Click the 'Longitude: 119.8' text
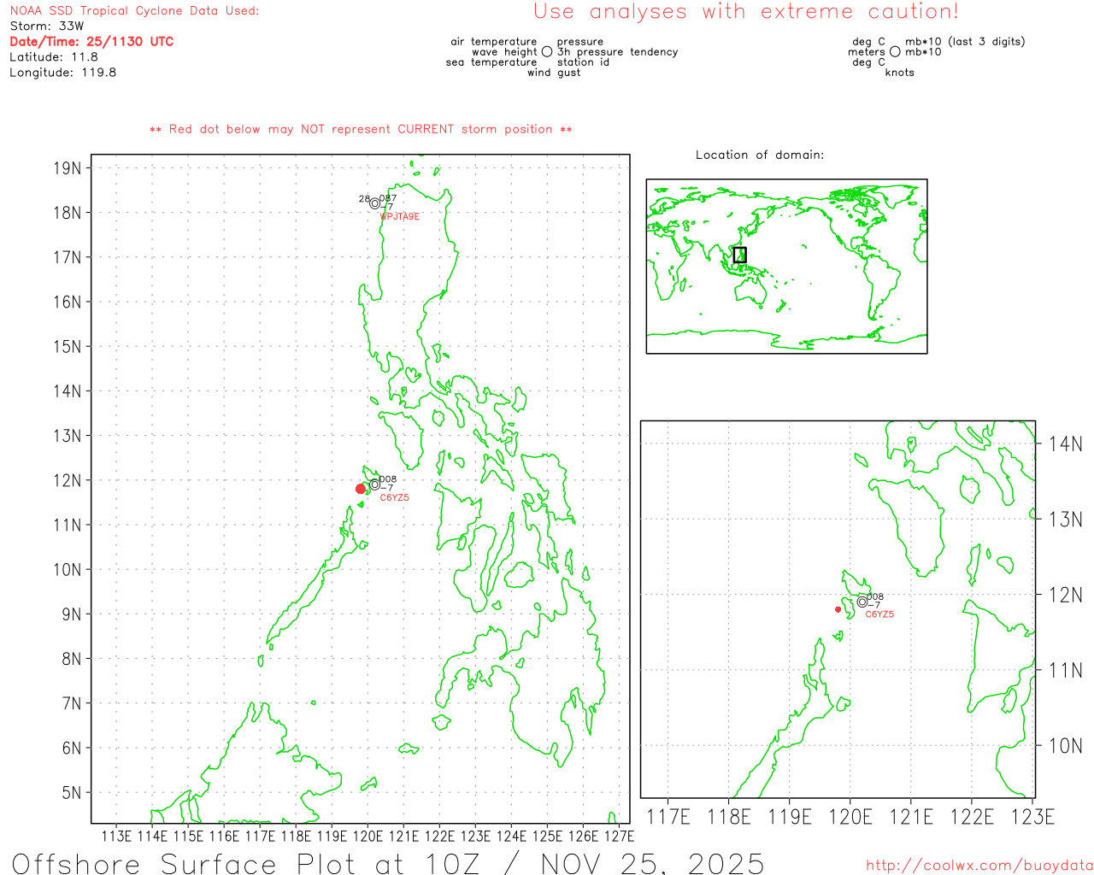This screenshot has width=1094, height=875. [x=63, y=73]
